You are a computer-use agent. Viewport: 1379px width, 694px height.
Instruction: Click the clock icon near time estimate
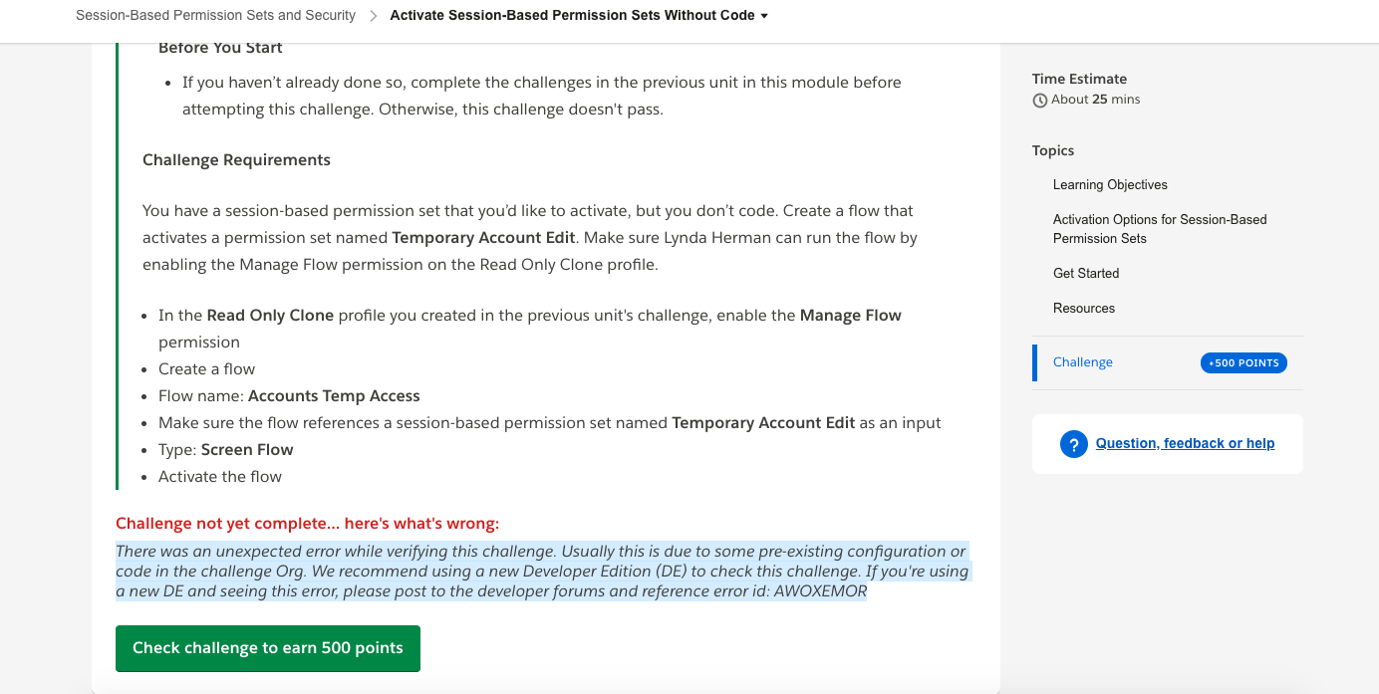[x=1040, y=101]
